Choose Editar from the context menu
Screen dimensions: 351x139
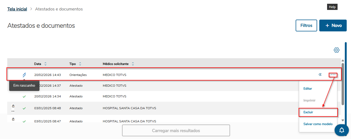coord(308,89)
